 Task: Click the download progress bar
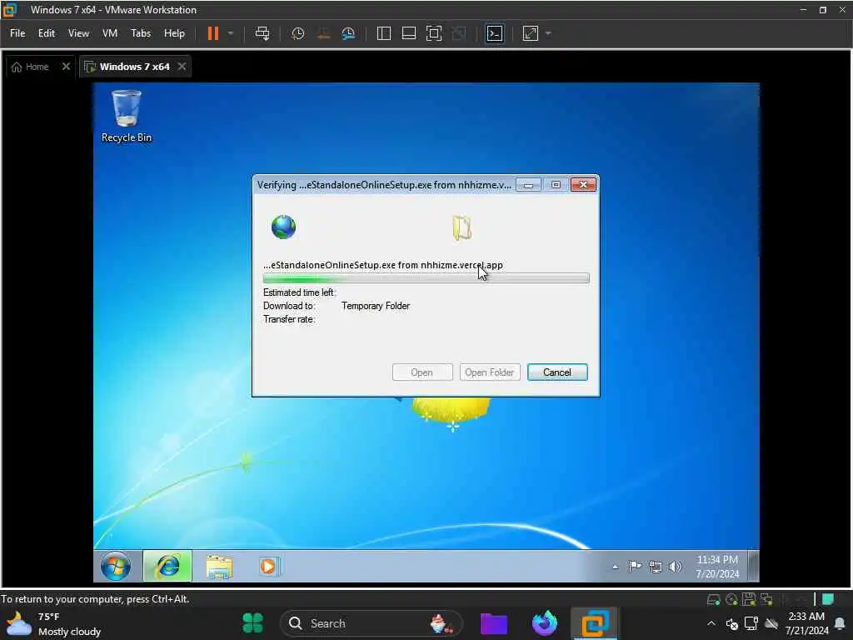[426, 278]
